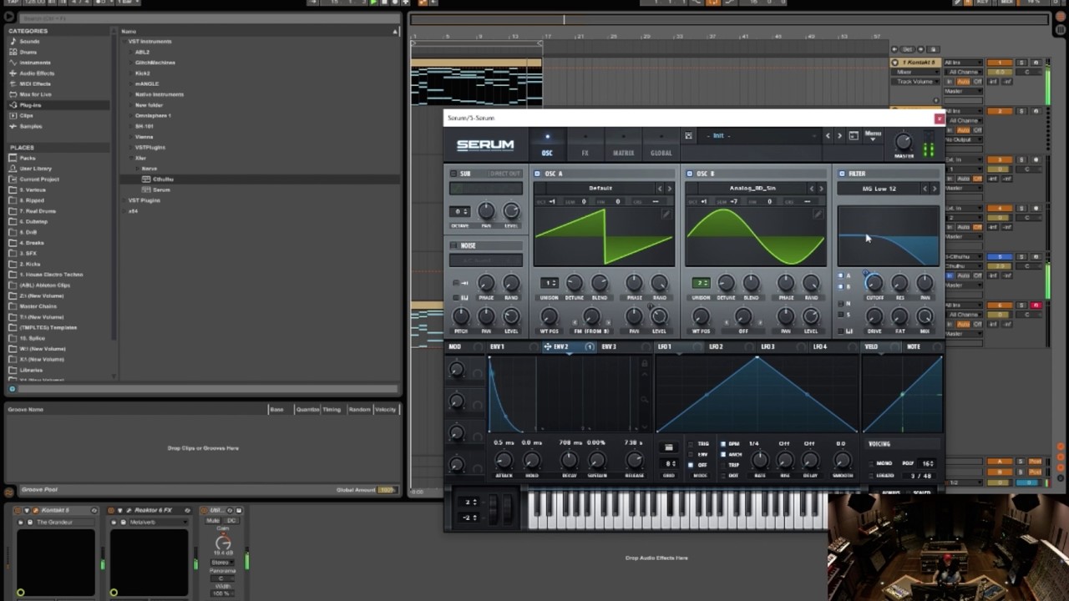
Task: Toggle the FILTER enable switch
Action: 842,174
